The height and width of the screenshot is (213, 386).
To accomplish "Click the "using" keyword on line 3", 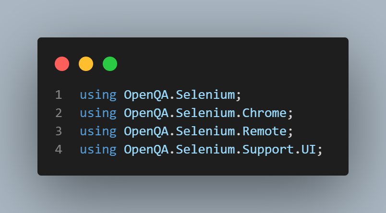I will [x=98, y=131].
